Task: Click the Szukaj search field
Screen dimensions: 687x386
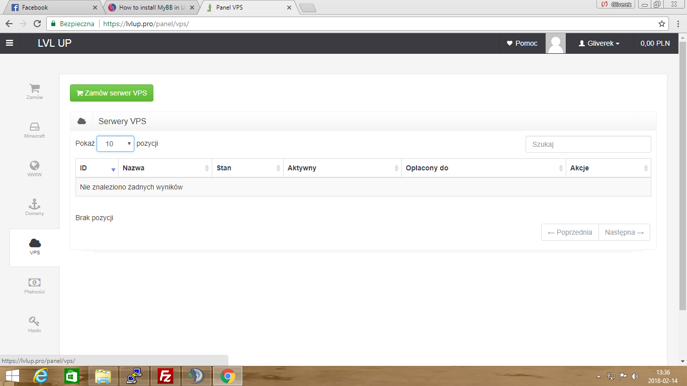Action: point(588,144)
